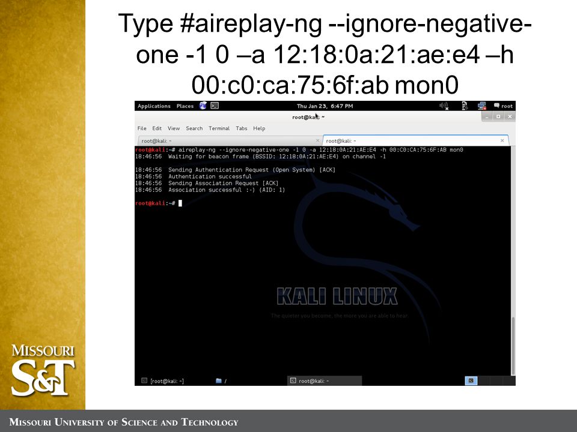577x432 pixels.
Task: Open the '/' file manager taskbar item
Action: [221, 381]
